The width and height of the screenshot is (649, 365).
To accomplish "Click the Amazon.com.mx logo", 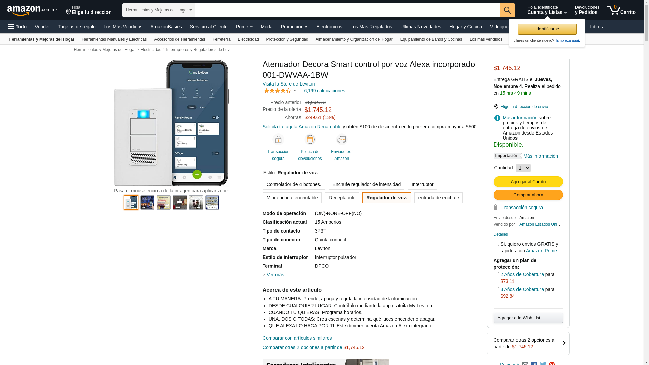I will (x=32, y=10).
